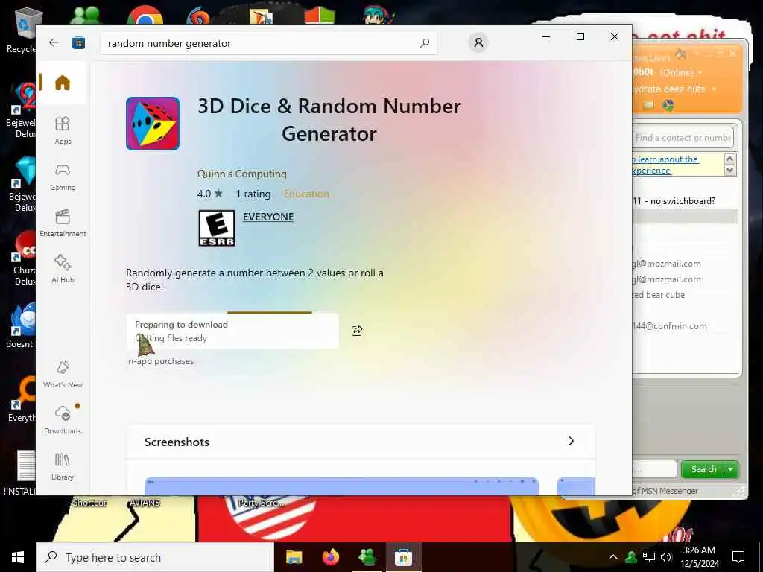Click Find a contact field in Messenger
The height and width of the screenshot is (572, 763).
pos(683,138)
